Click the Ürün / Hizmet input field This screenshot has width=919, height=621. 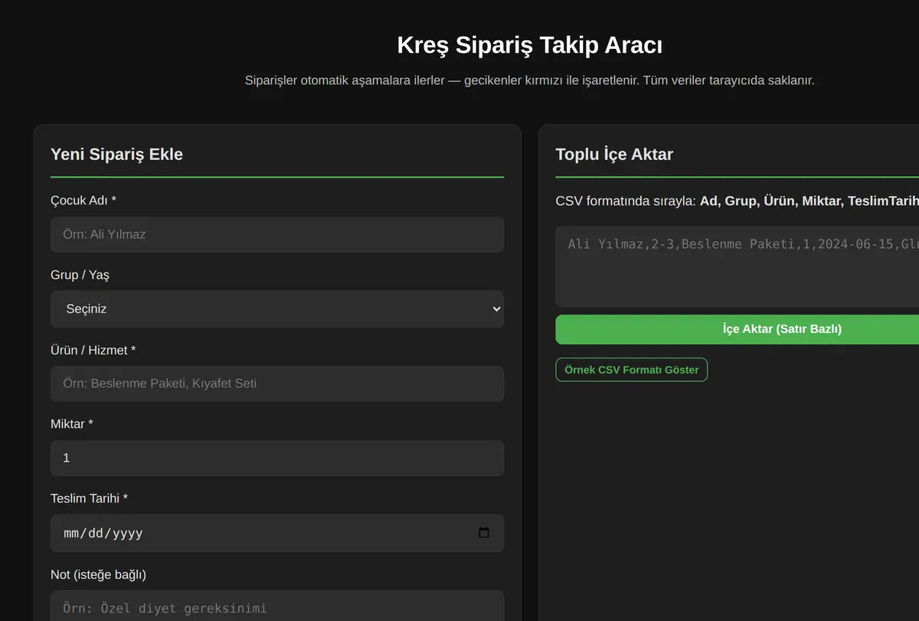(x=277, y=384)
